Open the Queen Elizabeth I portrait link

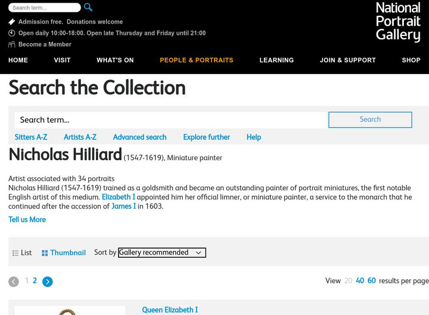tap(170, 310)
